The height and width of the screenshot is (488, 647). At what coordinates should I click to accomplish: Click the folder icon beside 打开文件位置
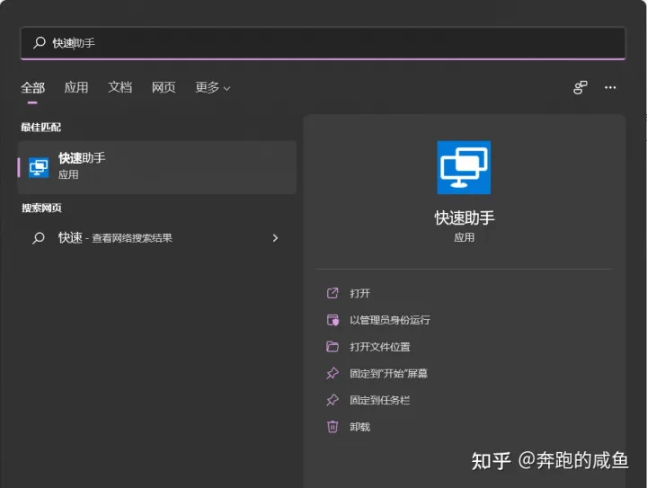pos(332,347)
